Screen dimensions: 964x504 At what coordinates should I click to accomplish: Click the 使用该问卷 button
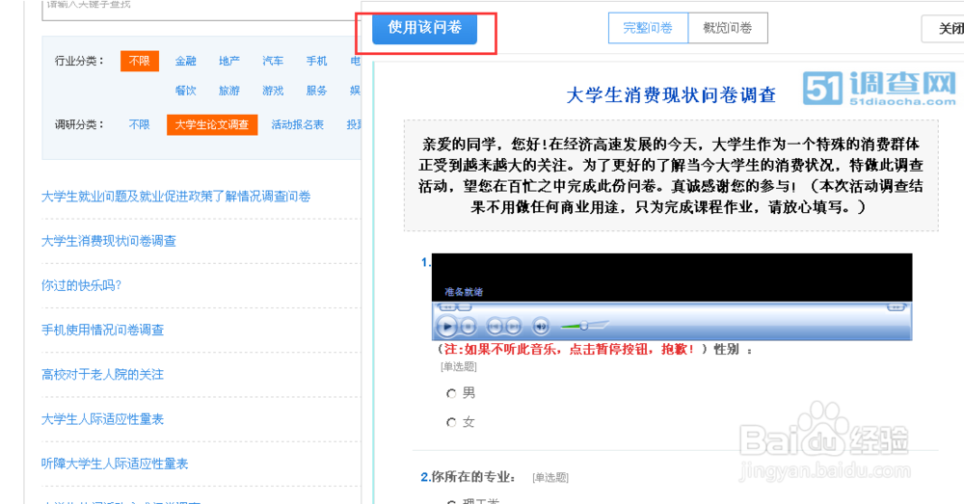tap(424, 28)
